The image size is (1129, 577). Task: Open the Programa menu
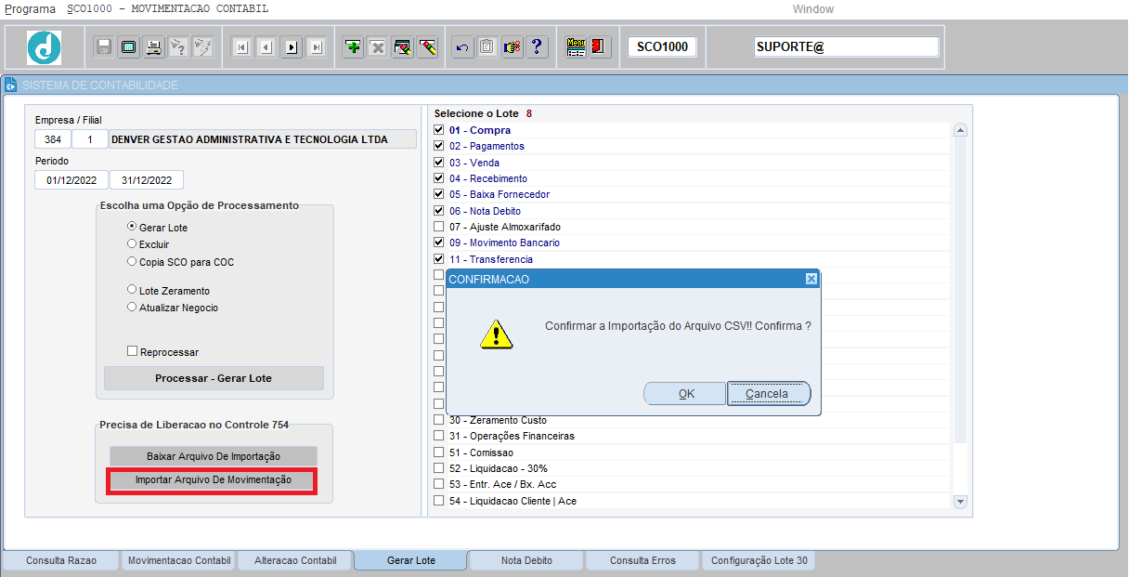click(31, 8)
